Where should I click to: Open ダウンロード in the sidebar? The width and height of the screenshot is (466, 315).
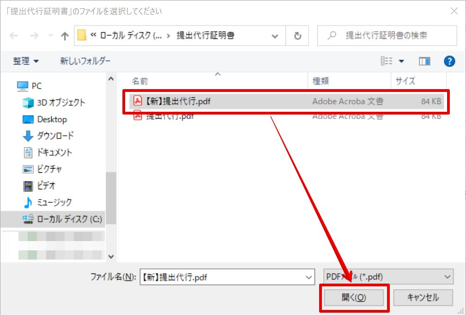pyautogui.click(x=48, y=136)
